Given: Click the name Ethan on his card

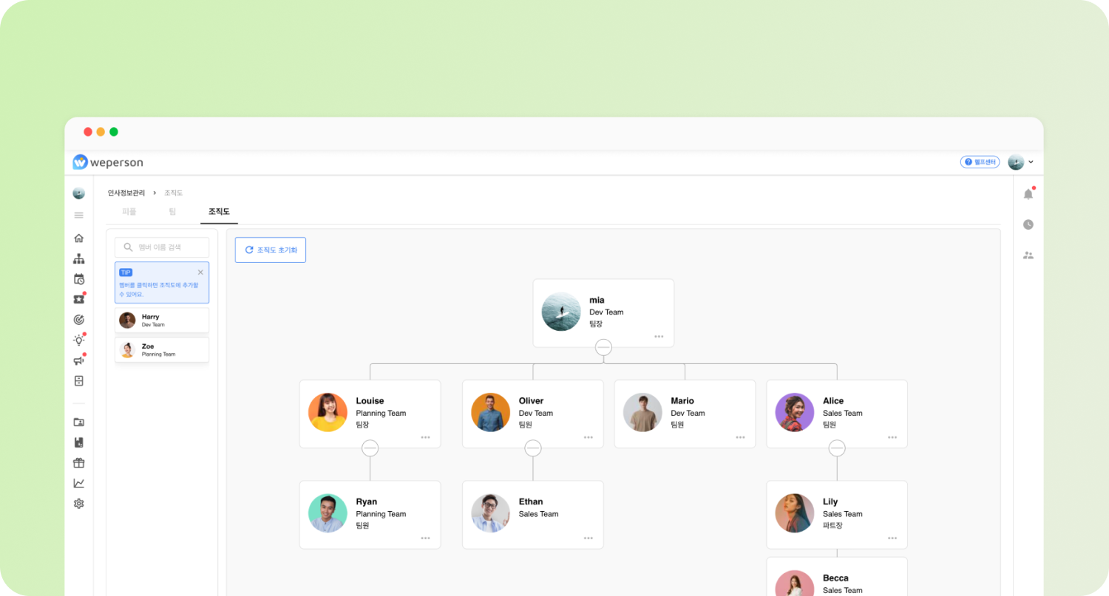Looking at the screenshot, I should 531,502.
